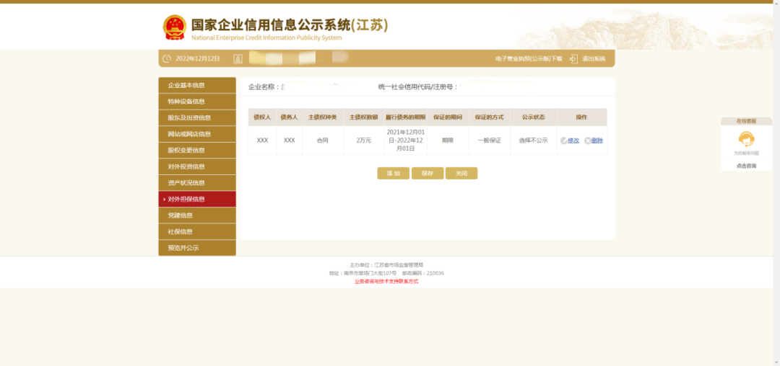Click the 删除 delete cross icon

588,140
